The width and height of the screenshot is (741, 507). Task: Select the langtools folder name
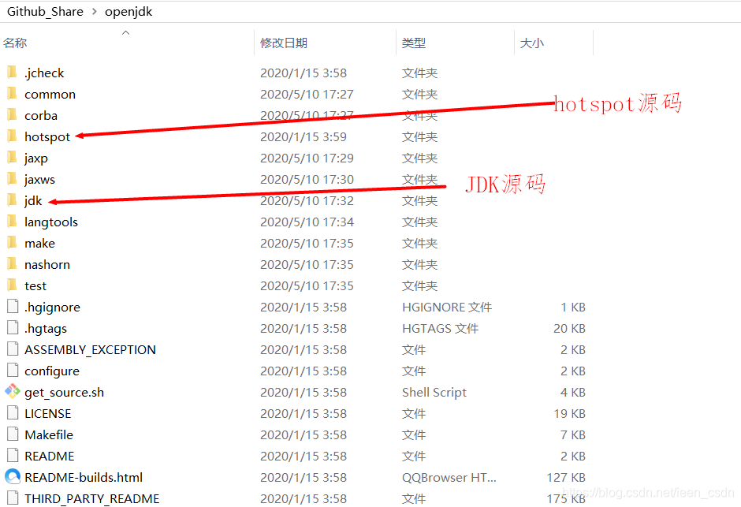point(51,222)
